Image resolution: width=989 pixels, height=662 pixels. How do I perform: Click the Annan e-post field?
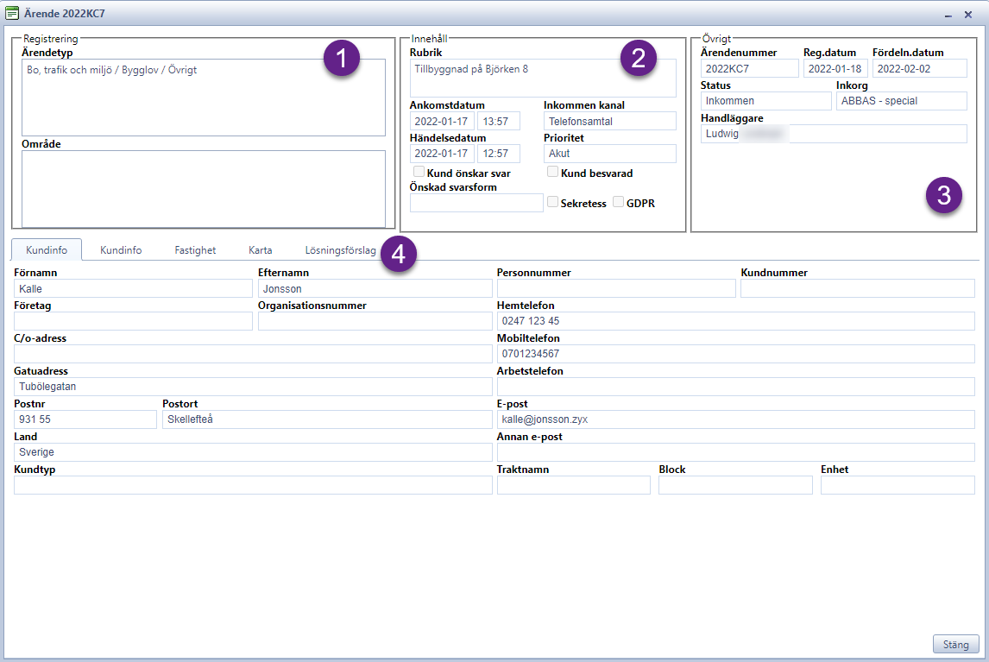(x=736, y=452)
